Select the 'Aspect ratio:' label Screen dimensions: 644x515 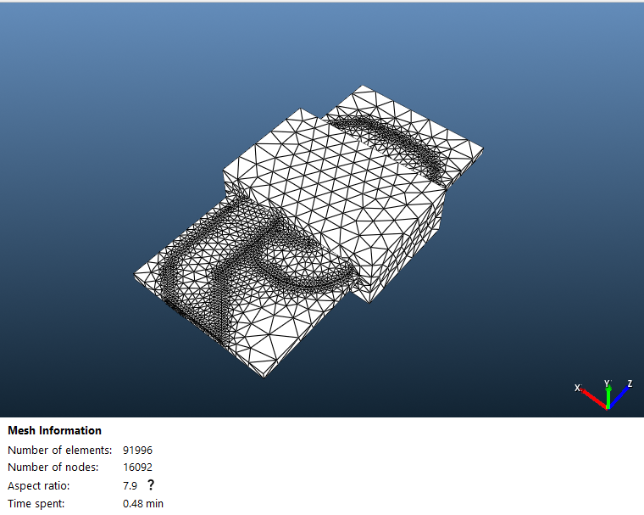[x=39, y=486]
